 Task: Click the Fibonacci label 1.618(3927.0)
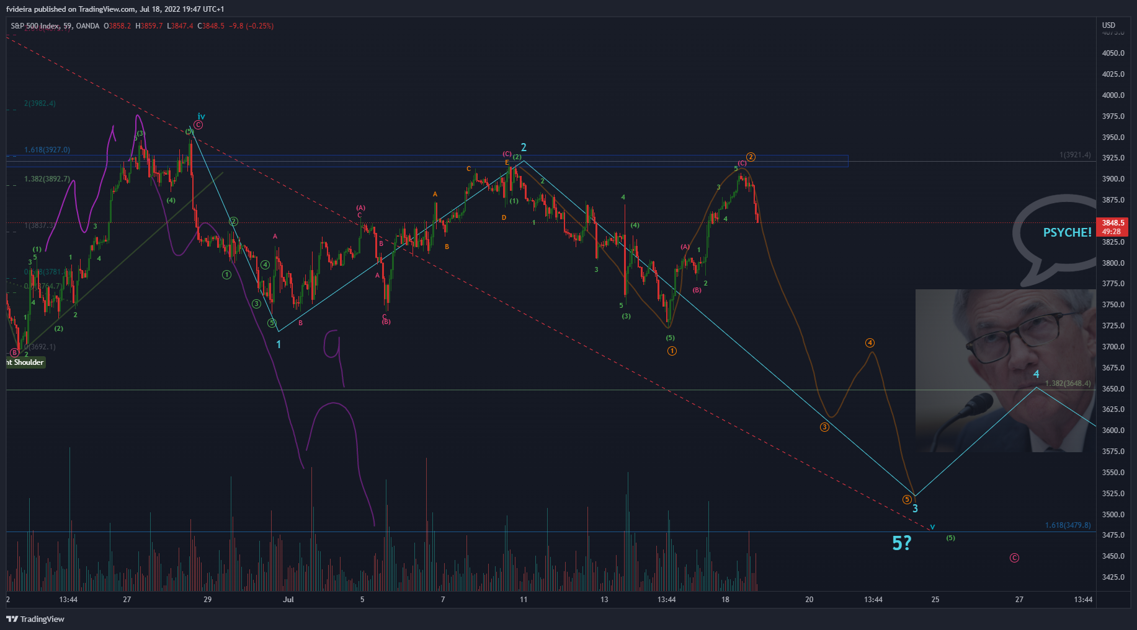(x=47, y=150)
